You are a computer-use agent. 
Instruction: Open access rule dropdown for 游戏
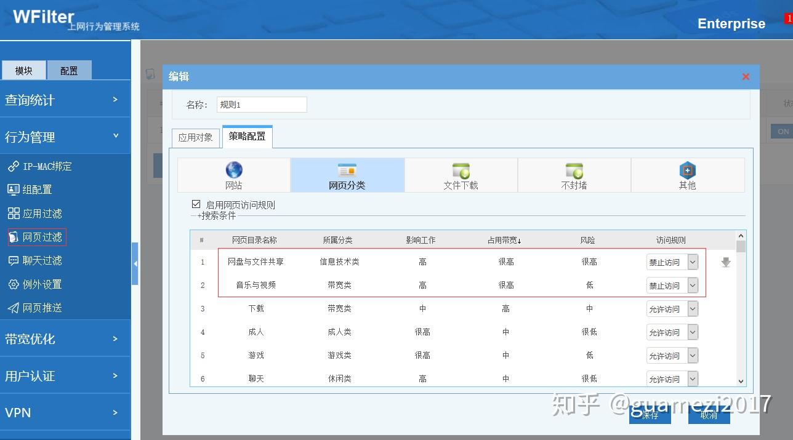pos(672,356)
